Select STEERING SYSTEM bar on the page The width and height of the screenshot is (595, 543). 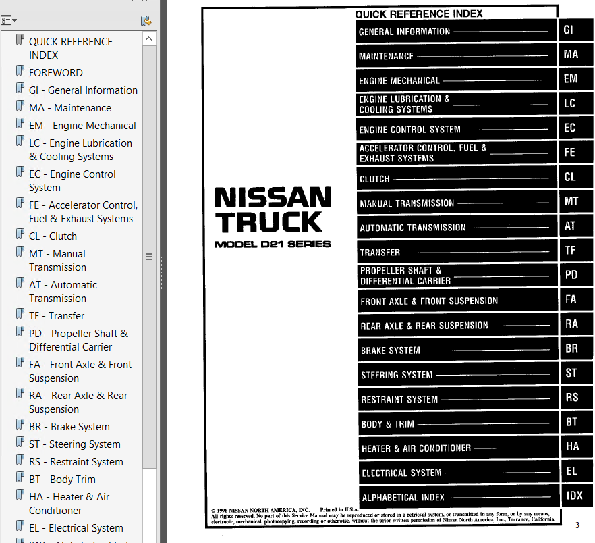459,374
